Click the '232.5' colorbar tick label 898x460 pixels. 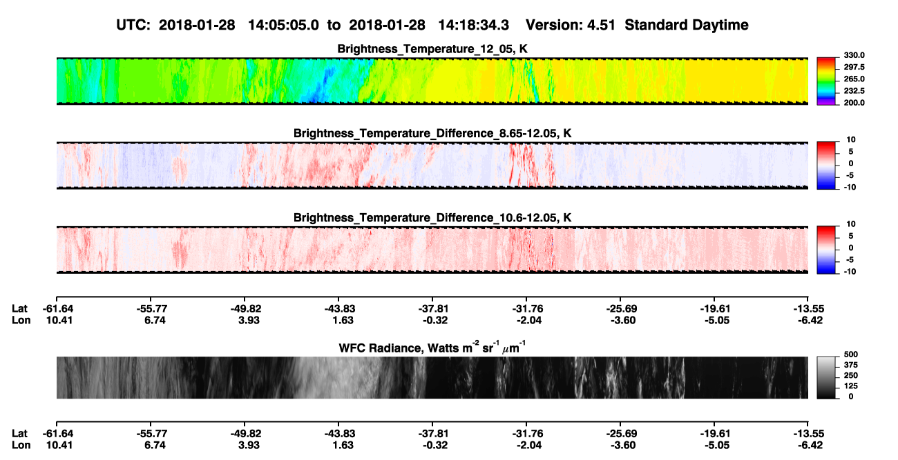coord(853,91)
